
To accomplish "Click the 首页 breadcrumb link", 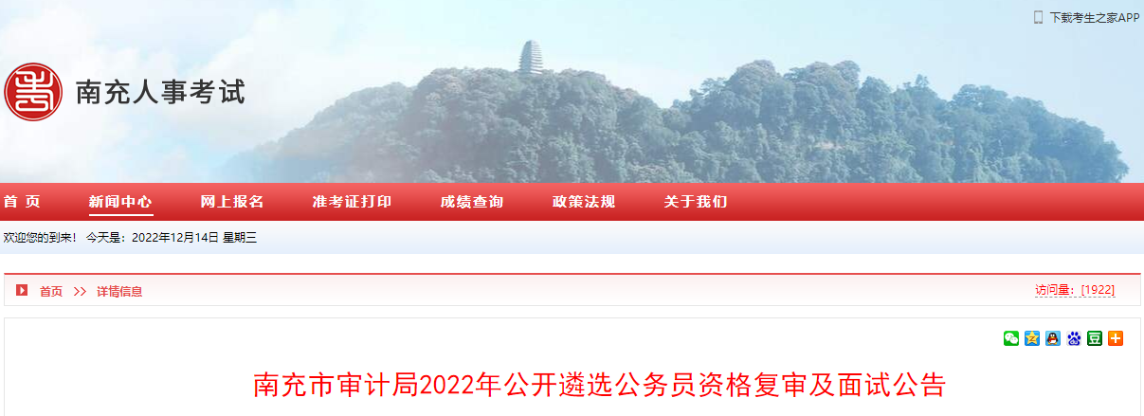I will (51, 292).
